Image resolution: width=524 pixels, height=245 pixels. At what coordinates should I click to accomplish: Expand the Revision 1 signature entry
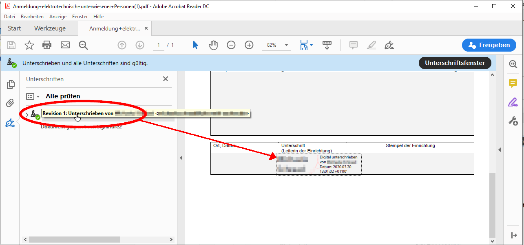(x=27, y=115)
